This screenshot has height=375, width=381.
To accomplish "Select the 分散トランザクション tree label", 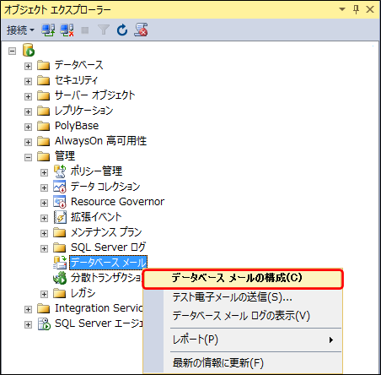I will click(105, 278).
